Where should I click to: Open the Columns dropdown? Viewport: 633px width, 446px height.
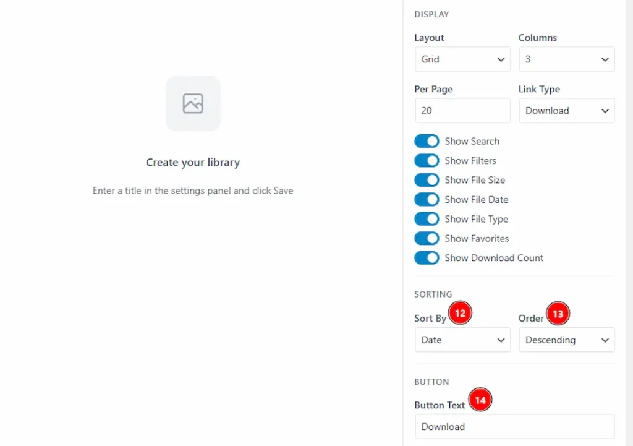(x=566, y=59)
